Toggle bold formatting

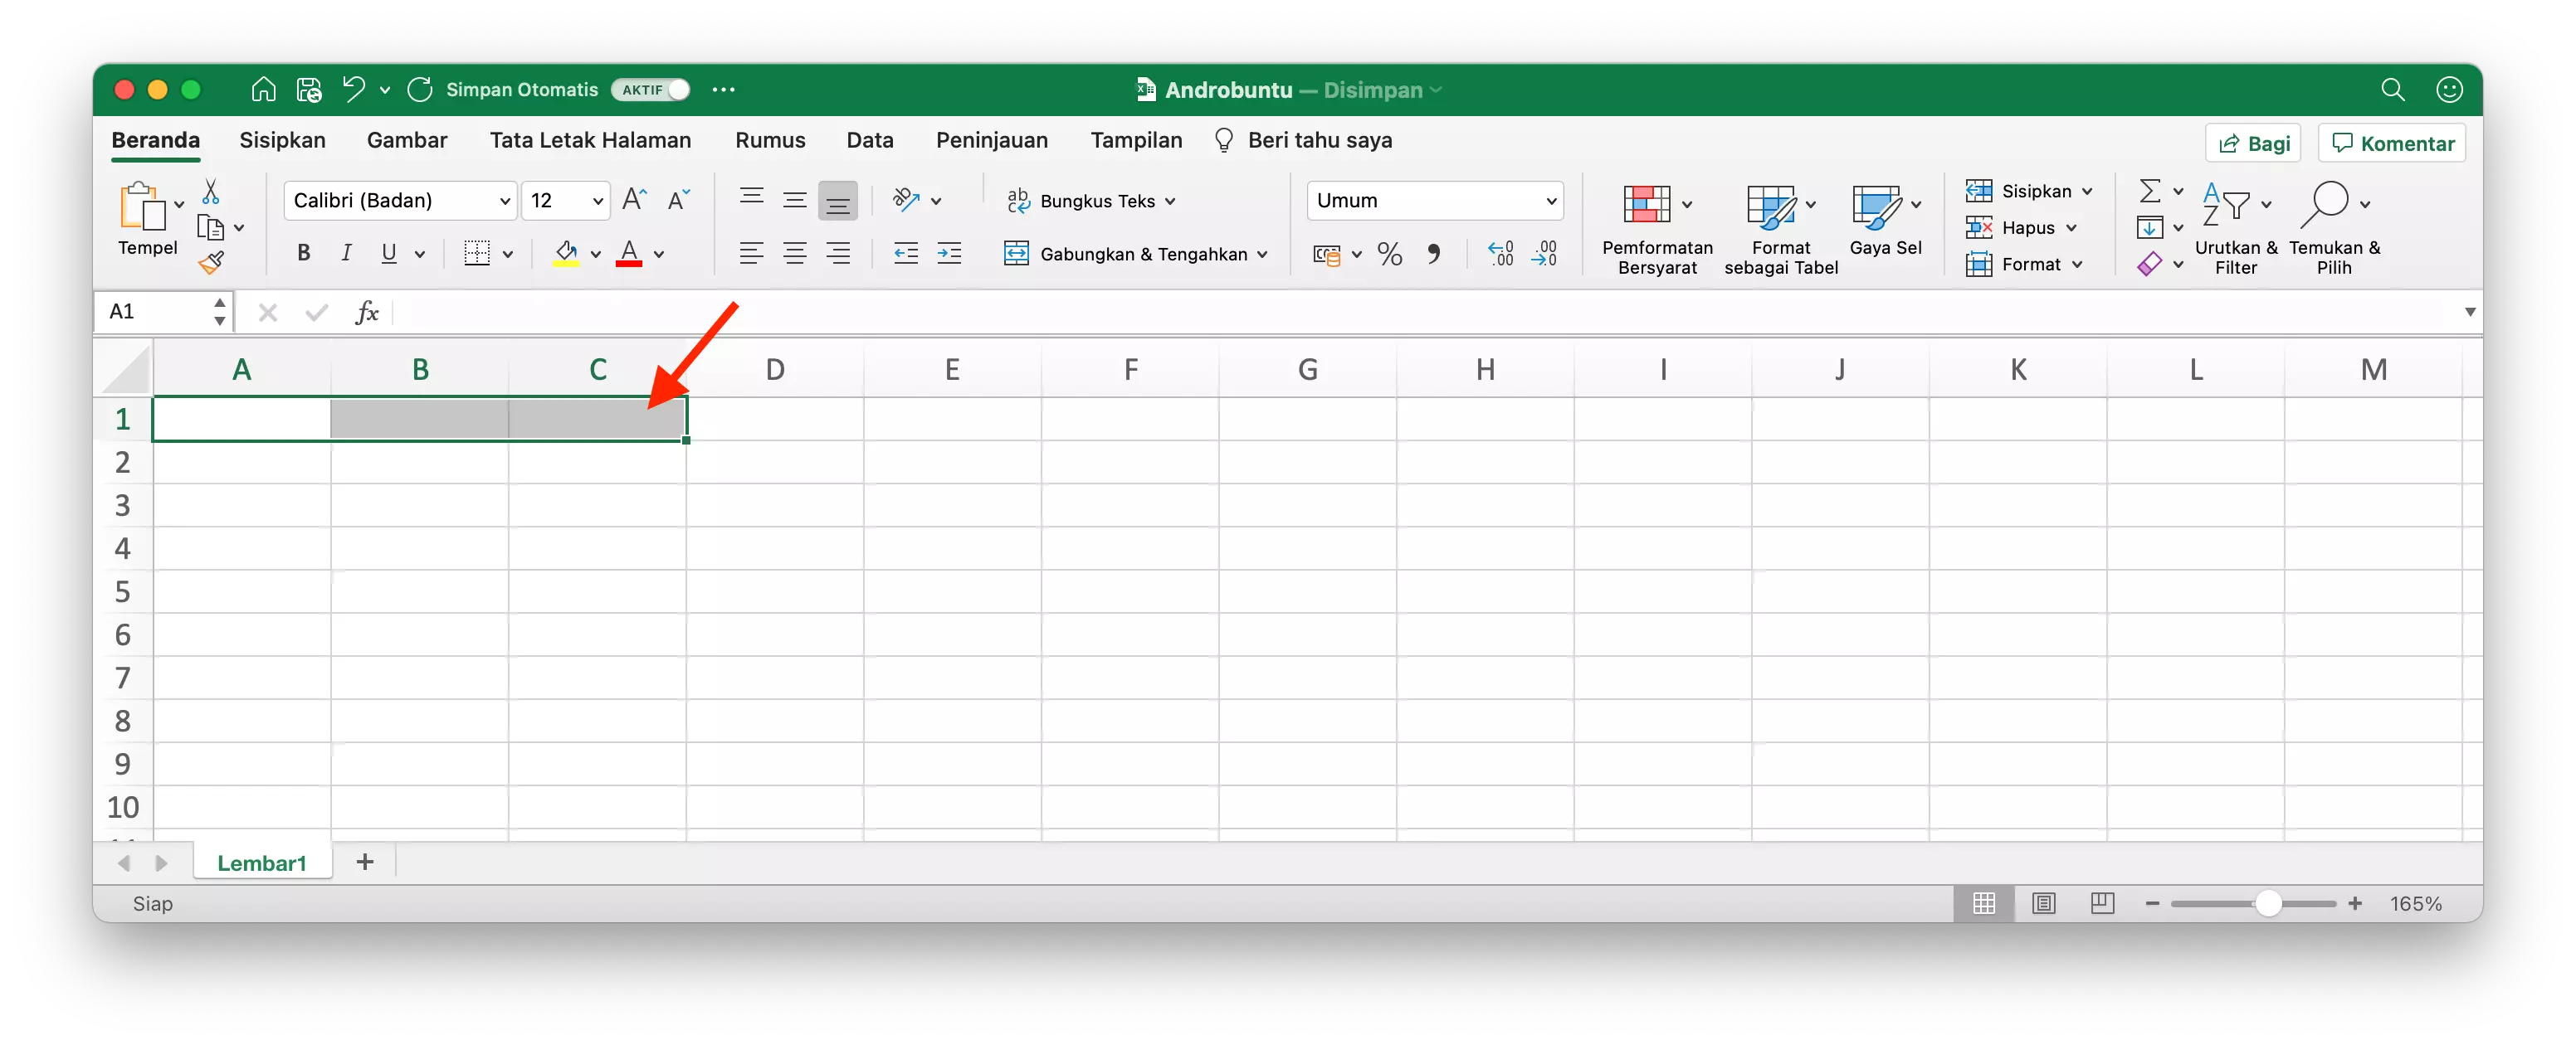click(x=303, y=253)
